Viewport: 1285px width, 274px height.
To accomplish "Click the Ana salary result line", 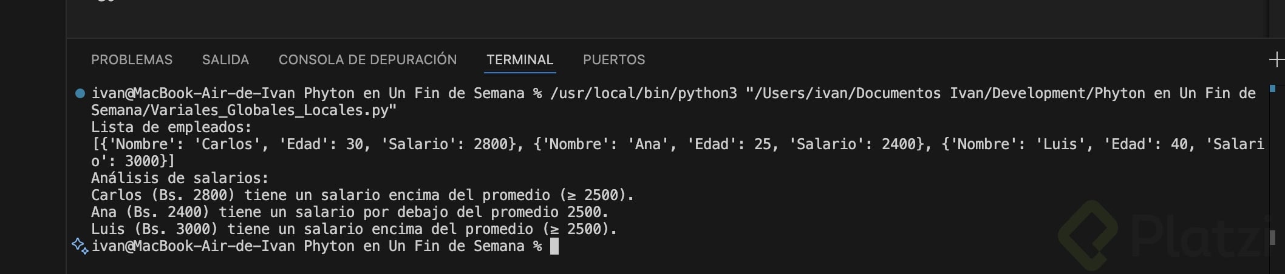I will (350, 212).
